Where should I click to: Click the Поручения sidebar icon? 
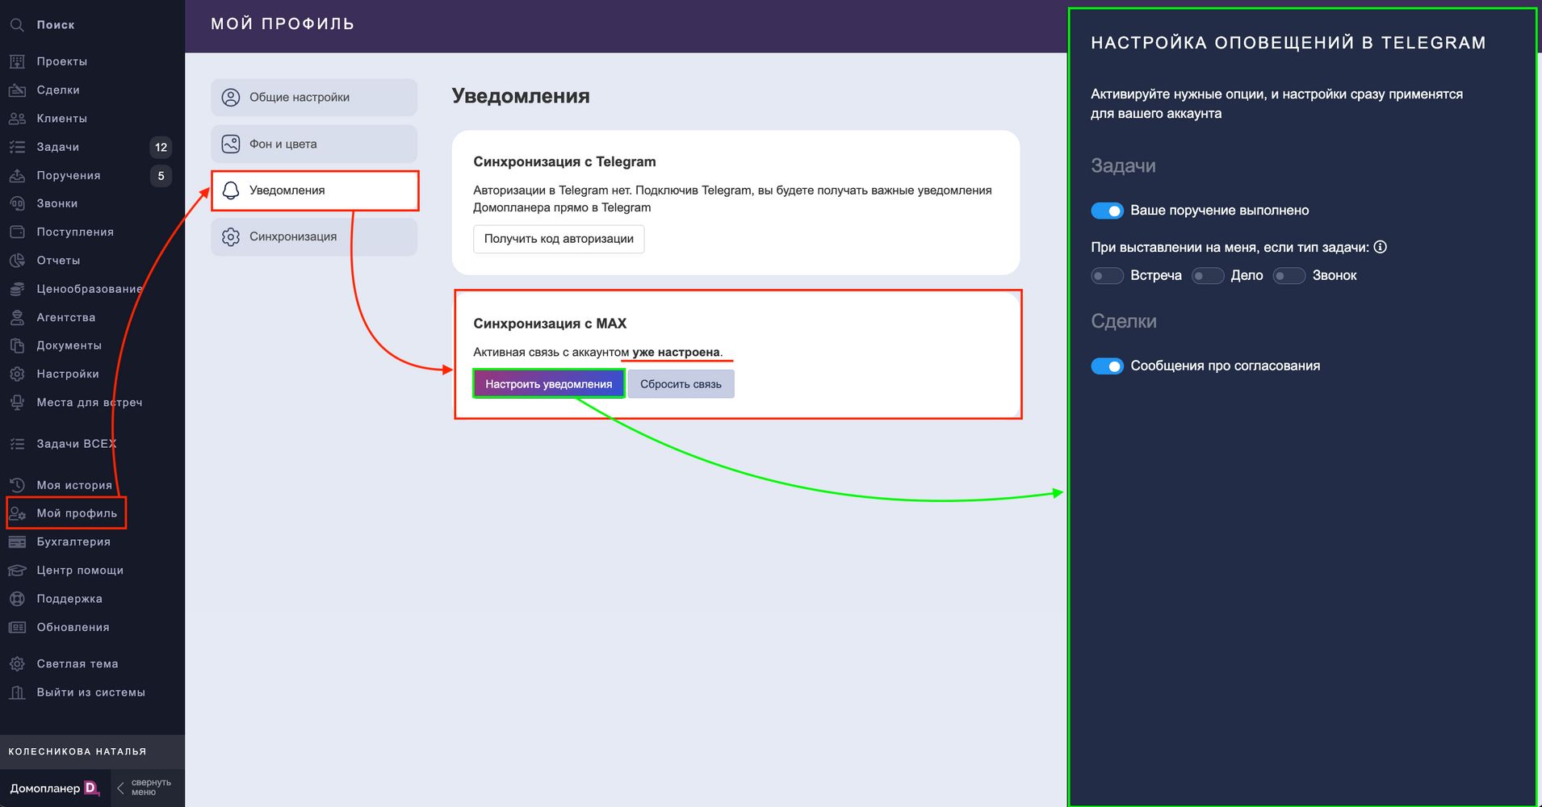point(17,175)
